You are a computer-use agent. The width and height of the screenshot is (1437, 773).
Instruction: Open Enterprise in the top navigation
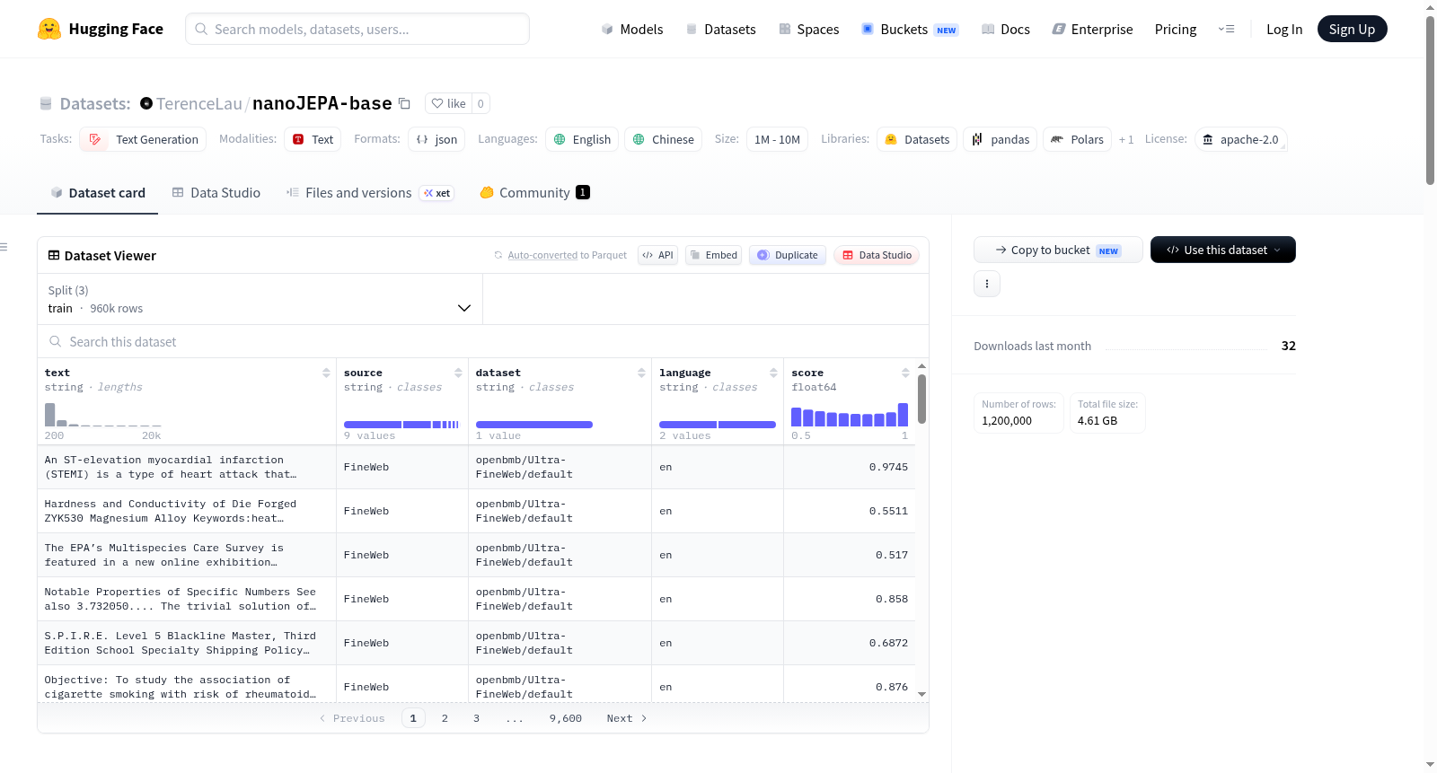point(1092,29)
